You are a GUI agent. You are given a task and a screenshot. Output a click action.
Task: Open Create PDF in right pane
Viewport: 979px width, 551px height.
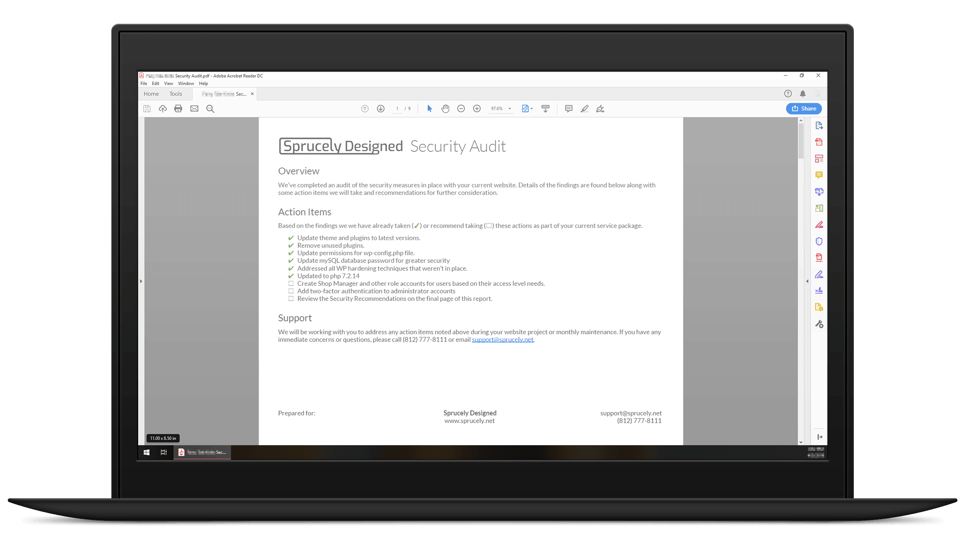pos(819,142)
